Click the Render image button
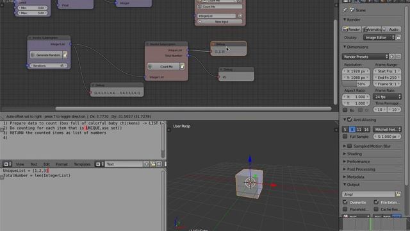 click(352, 30)
